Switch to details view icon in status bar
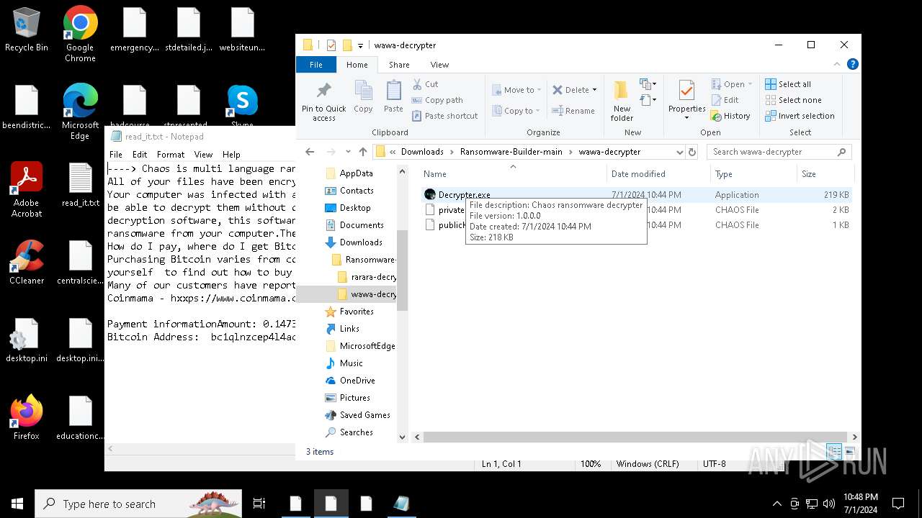 834,452
